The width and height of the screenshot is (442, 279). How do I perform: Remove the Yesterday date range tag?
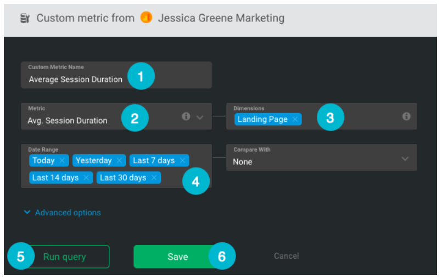(119, 160)
